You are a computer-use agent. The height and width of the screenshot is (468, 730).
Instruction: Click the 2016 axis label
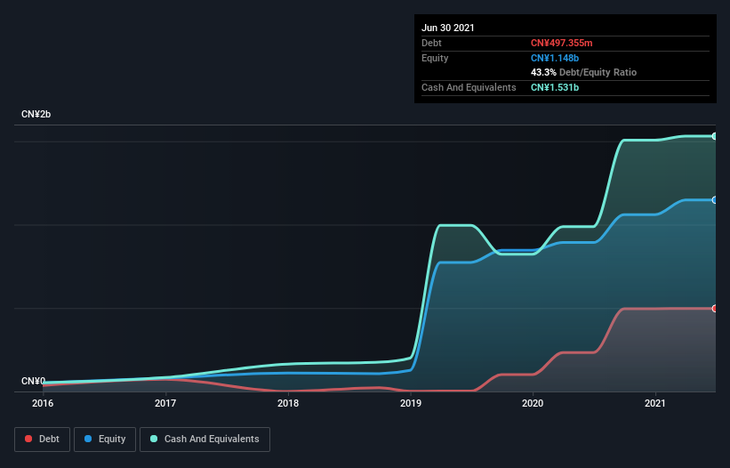43,403
